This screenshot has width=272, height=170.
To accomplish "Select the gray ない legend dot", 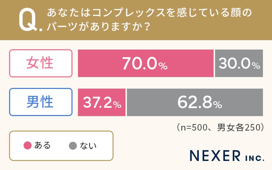I will pyautogui.click(x=73, y=146).
